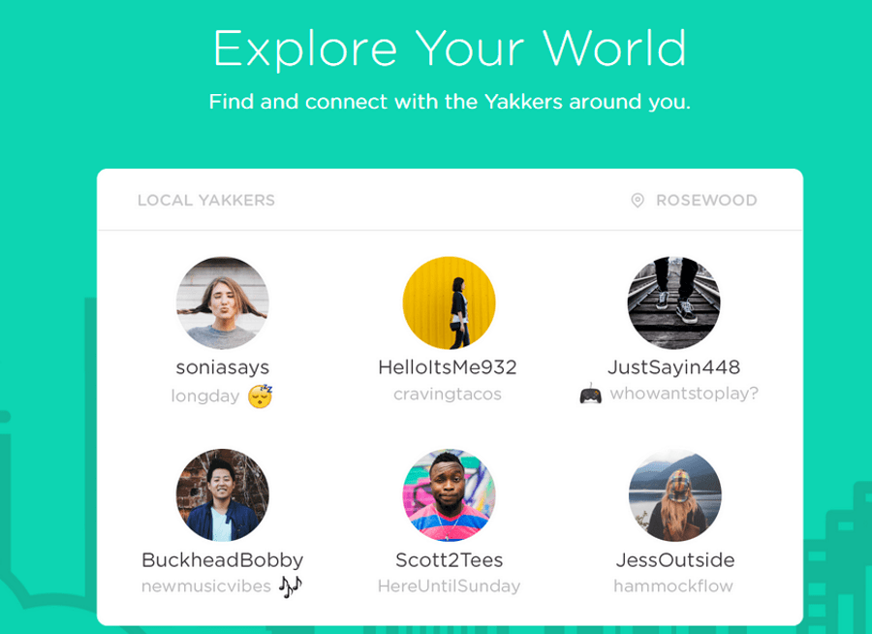Select the BuckheadBobby username
Viewport: 872px width, 634px height.
click(x=223, y=560)
